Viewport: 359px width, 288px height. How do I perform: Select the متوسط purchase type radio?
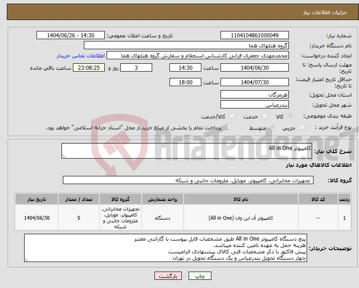(x=272, y=127)
